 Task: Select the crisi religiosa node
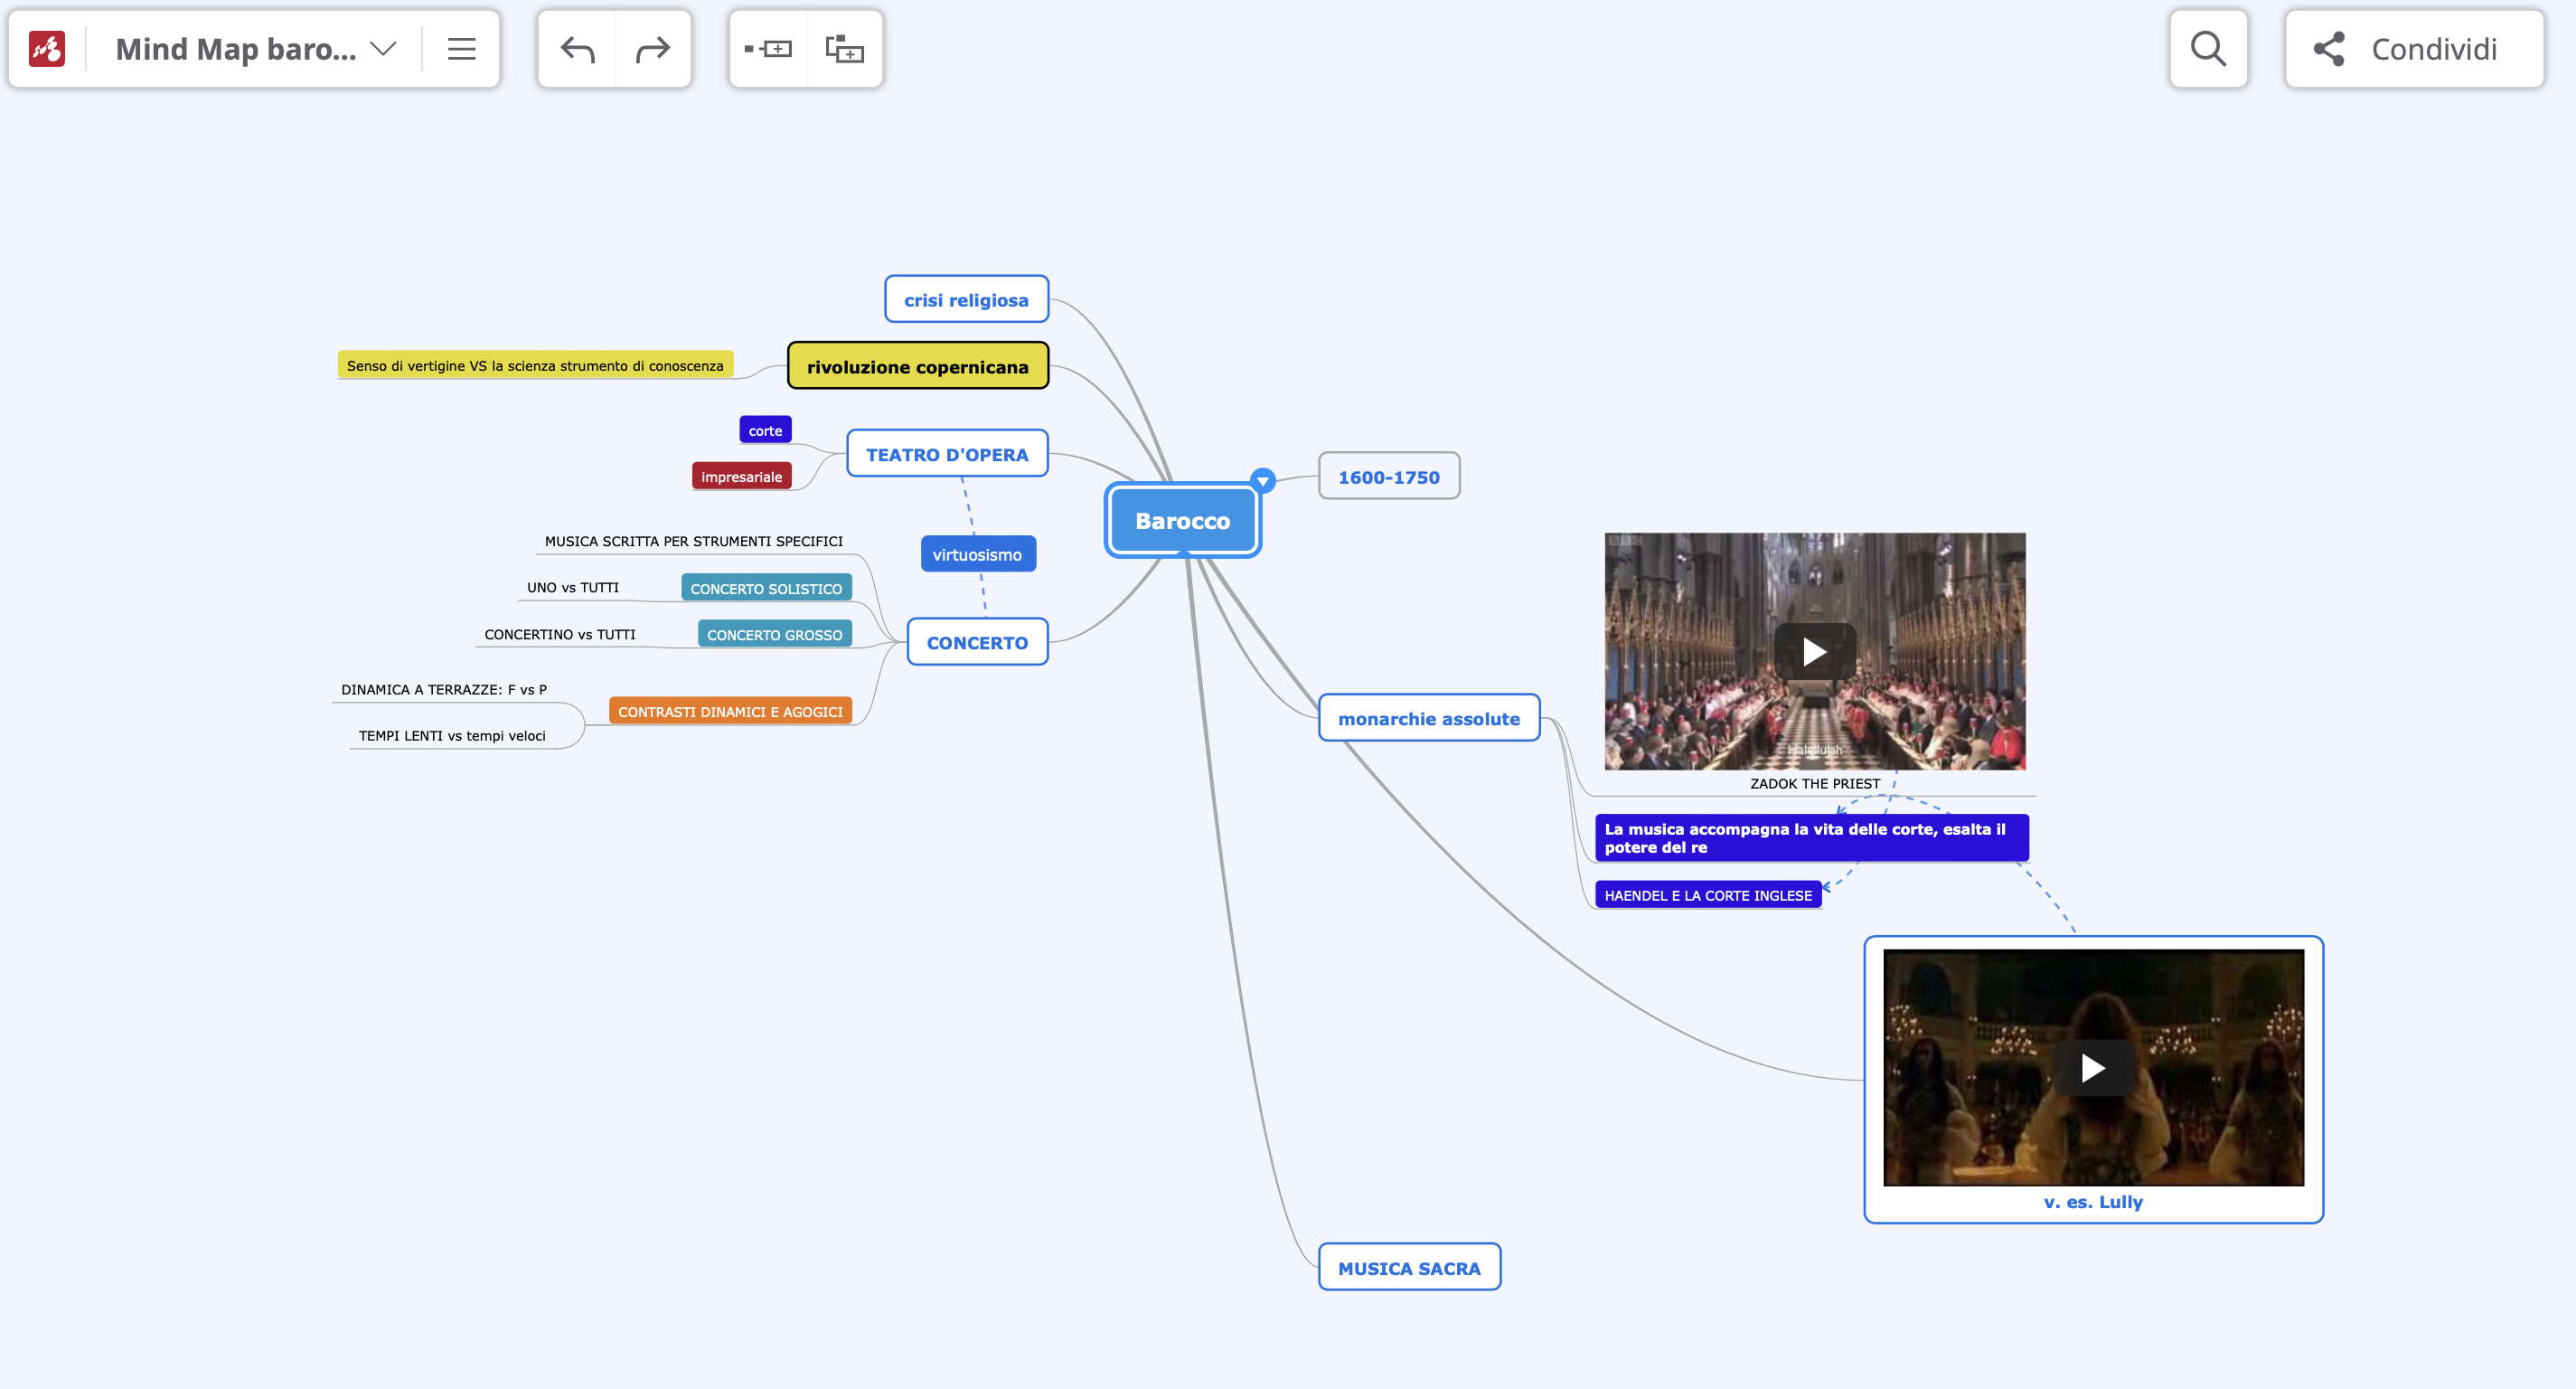coord(966,299)
